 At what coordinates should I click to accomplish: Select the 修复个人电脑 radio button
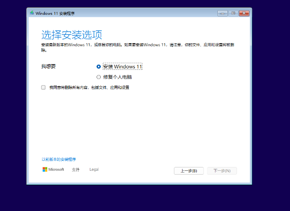click(99, 77)
